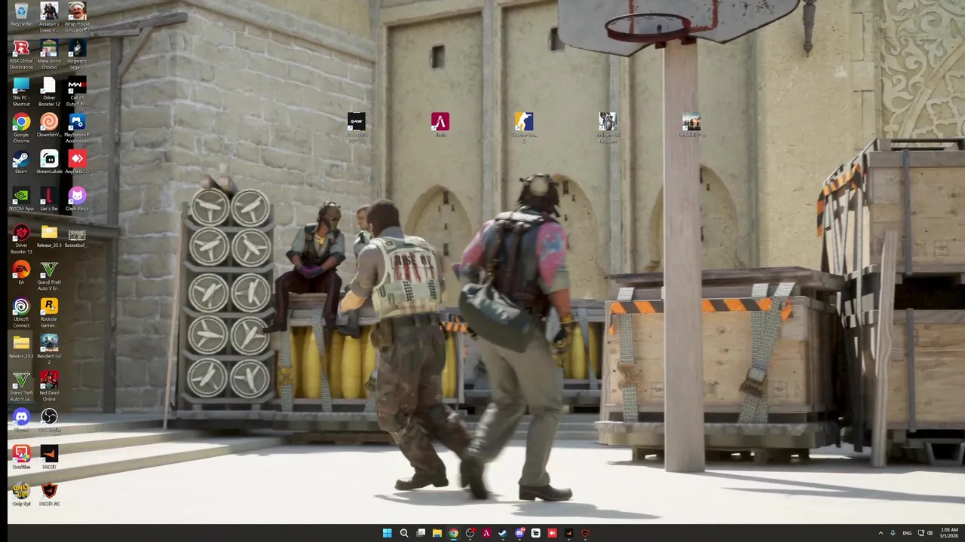Open Steam from the taskbar
The height and width of the screenshot is (542, 965).
(503, 533)
